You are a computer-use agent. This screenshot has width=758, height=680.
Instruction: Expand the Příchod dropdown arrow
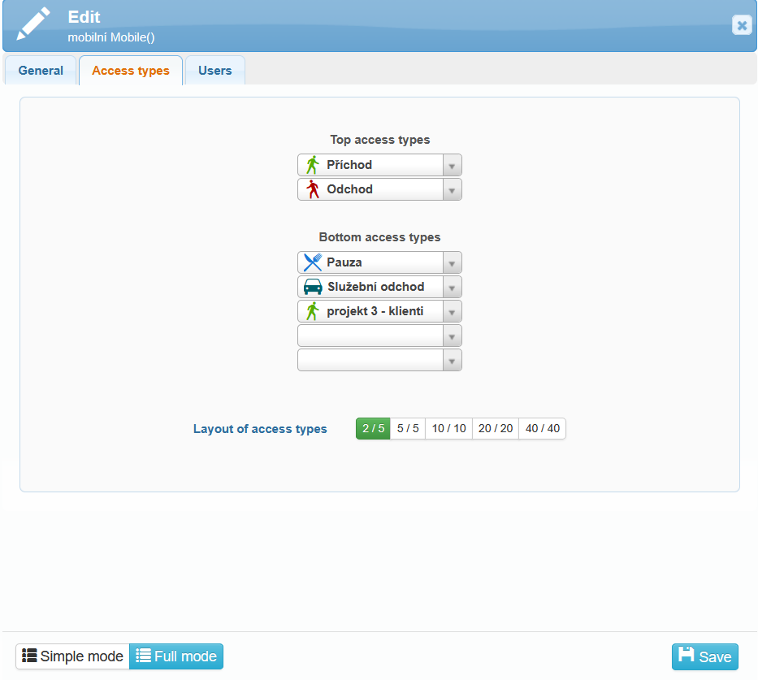(453, 165)
